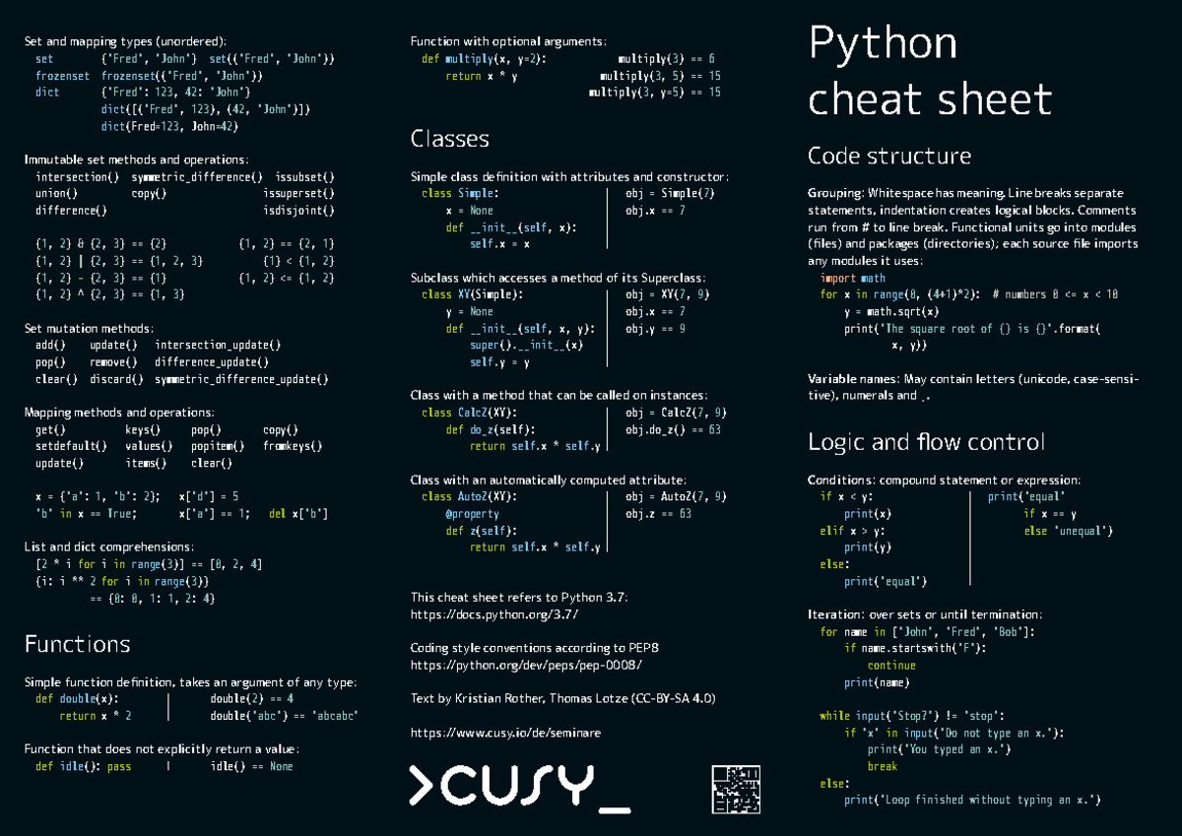Click 'symmetric_difference_update()' method
The image size is (1182, 836).
pyautogui.click(x=241, y=379)
